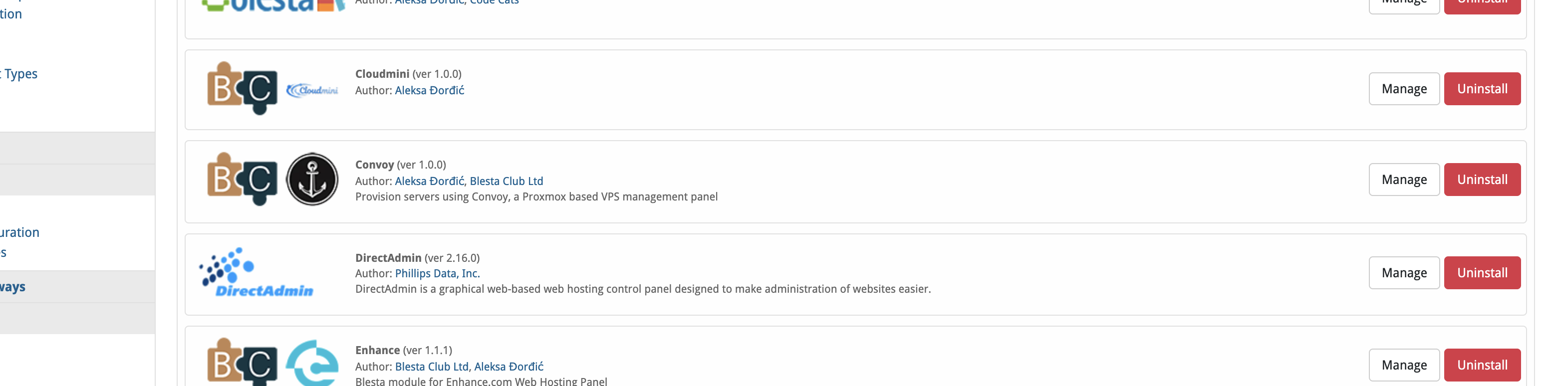Click the Blesta Club puzzle logo beside Convoy
Image resolution: width=1549 pixels, height=386 pixels.
click(x=243, y=179)
